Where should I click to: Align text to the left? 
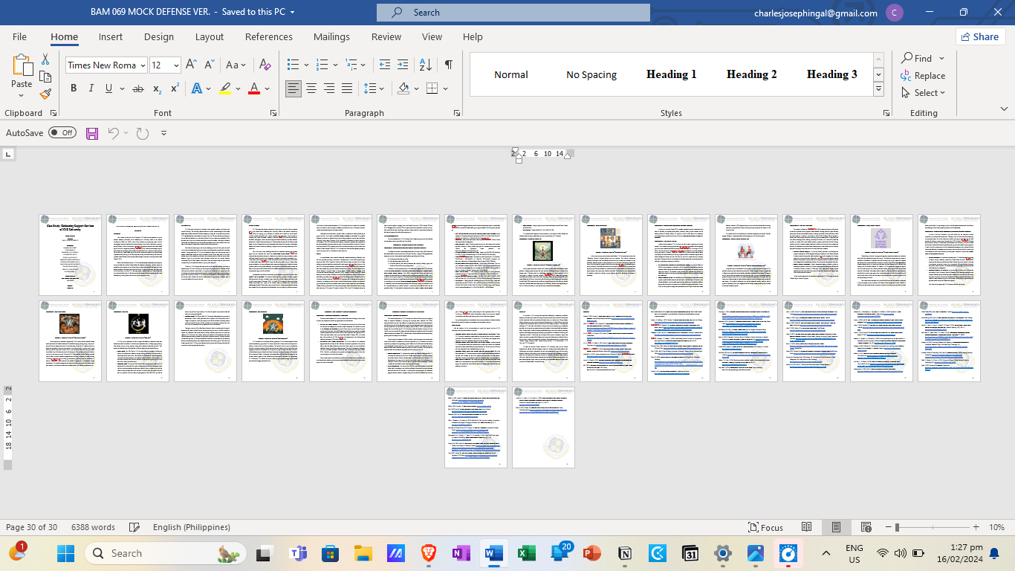pos(294,88)
